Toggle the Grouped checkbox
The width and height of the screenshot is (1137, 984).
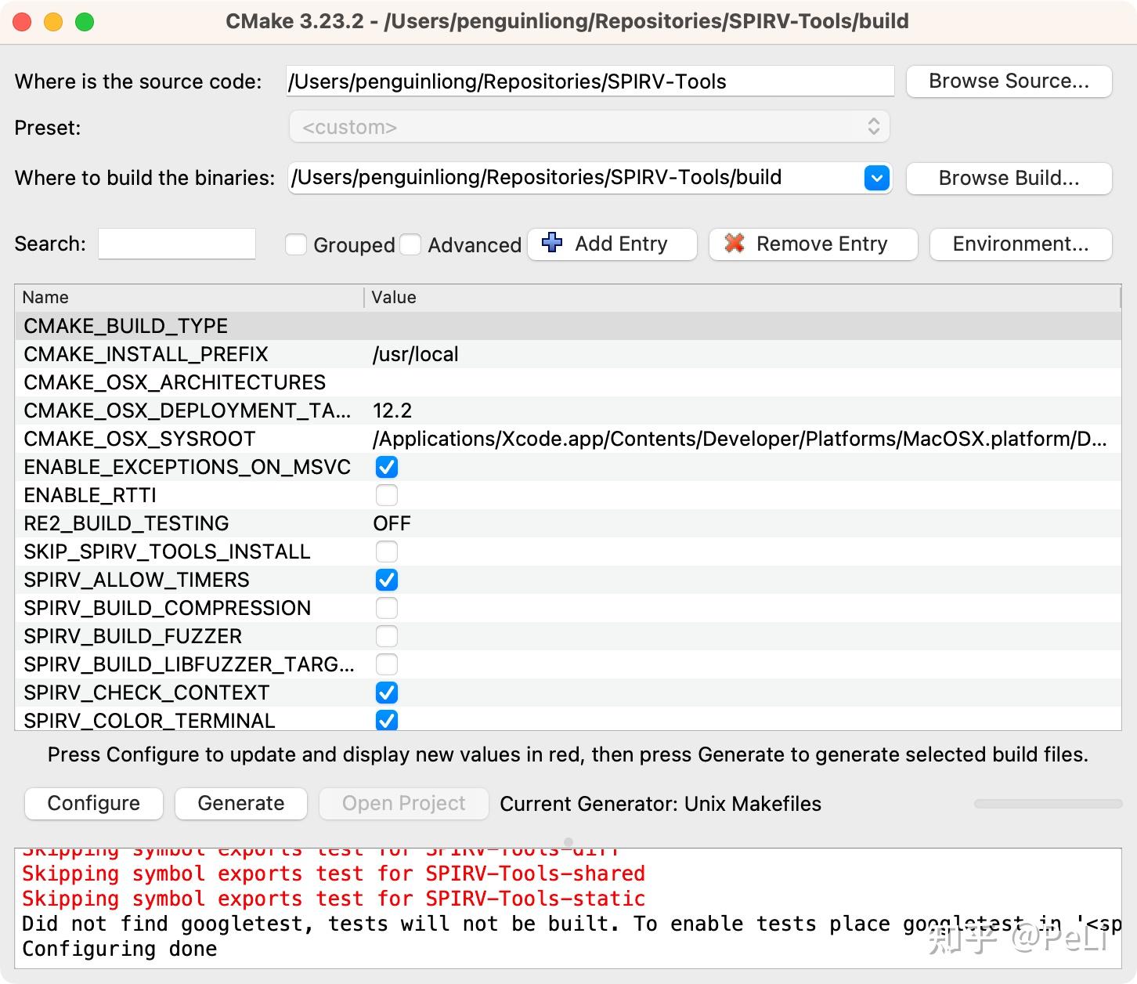(296, 244)
